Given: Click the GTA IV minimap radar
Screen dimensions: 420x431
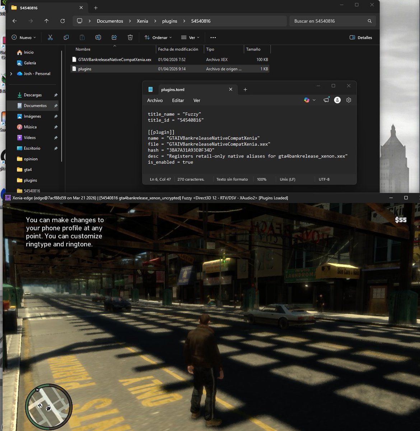Looking at the screenshot, I should pyautogui.click(x=49, y=407).
